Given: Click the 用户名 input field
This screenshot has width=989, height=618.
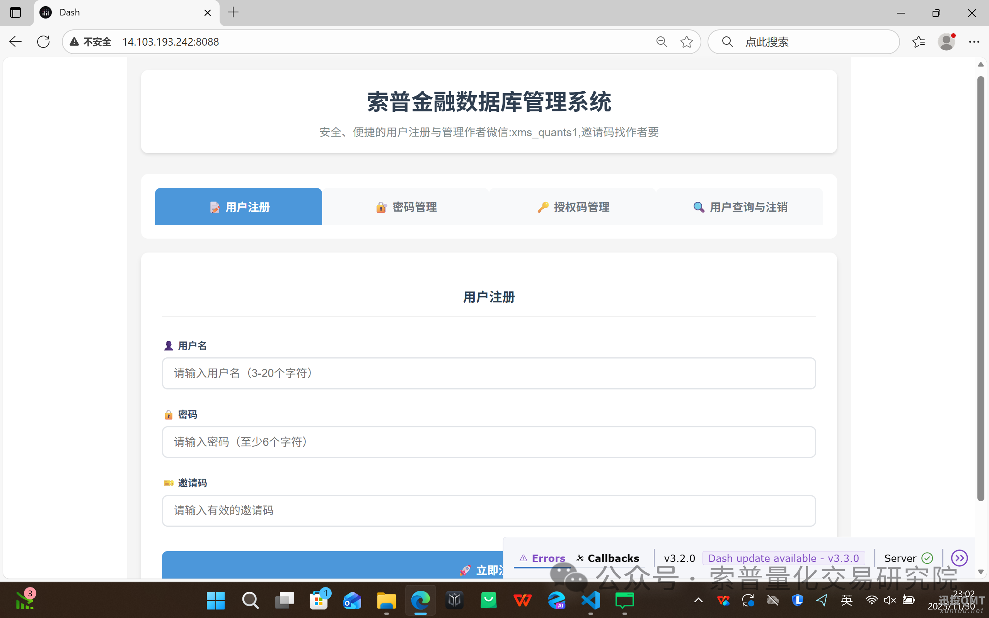Looking at the screenshot, I should [x=489, y=373].
